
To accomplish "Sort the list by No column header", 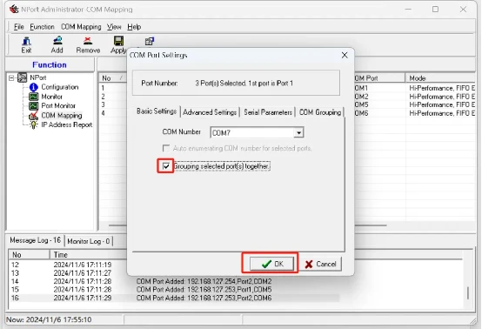I will [x=112, y=78].
